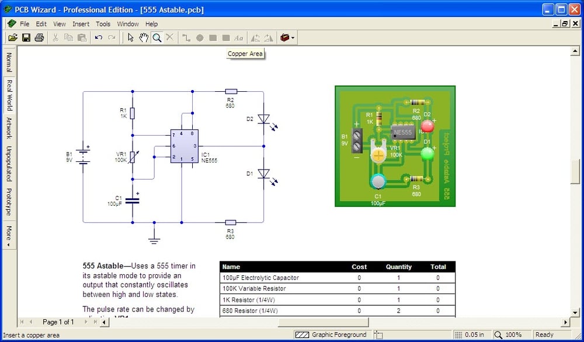Go to last page navigation arrow
Viewport: 584px width, 342px height.
coord(96,322)
